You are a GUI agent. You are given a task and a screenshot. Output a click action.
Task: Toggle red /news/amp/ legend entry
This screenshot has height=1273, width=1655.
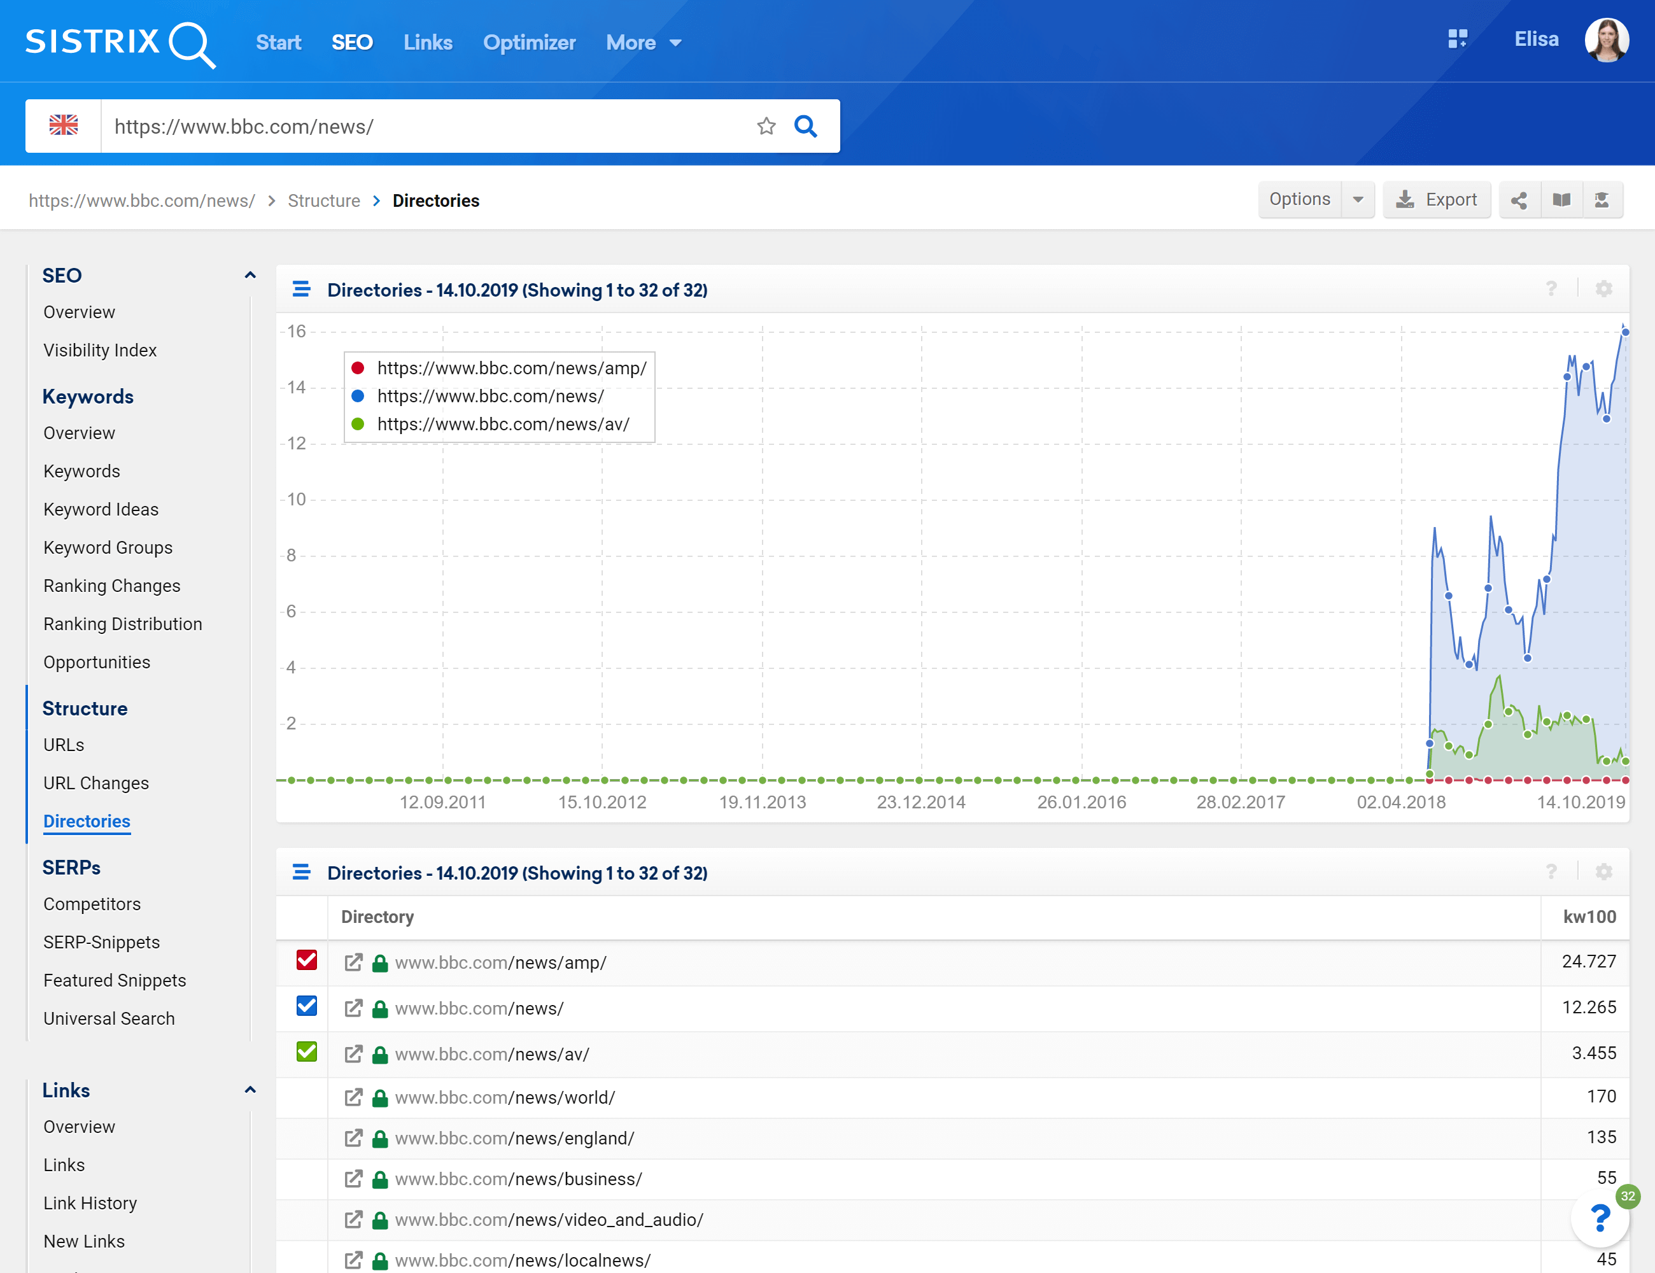tap(498, 369)
